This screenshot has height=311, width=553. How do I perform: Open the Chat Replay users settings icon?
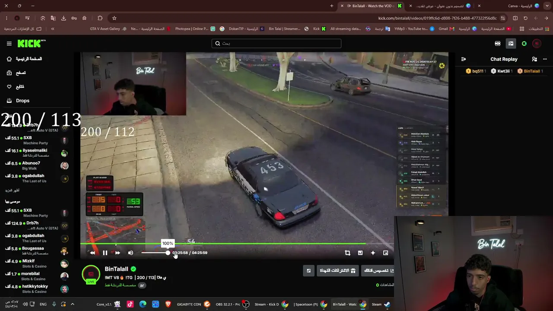pyautogui.click(x=534, y=59)
